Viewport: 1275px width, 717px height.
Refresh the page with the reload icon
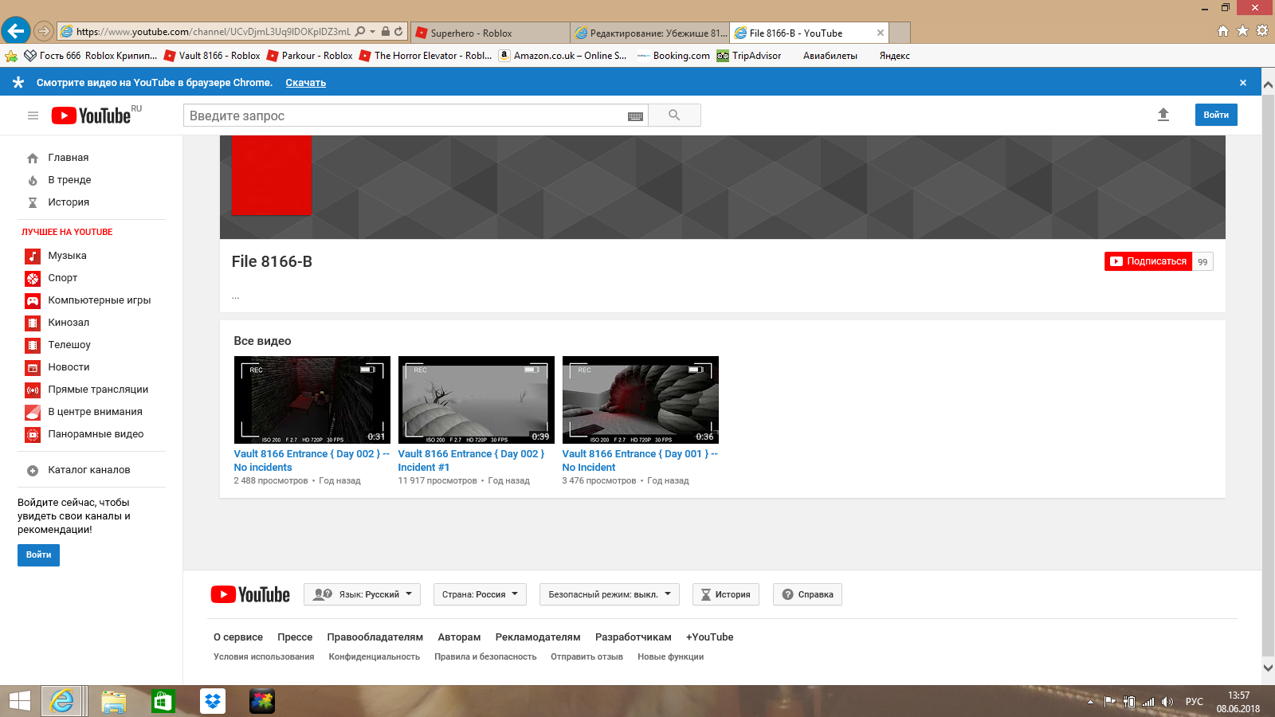tap(398, 32)
